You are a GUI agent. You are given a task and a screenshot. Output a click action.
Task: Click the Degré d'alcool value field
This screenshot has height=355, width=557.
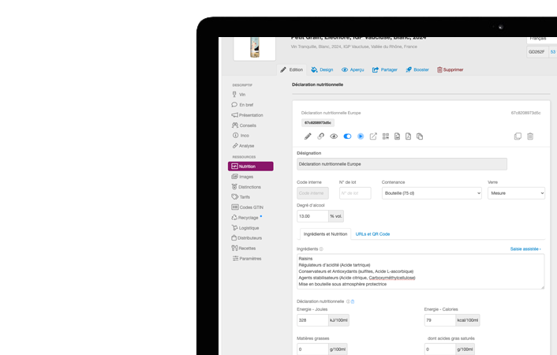click(x=312, y=216)
